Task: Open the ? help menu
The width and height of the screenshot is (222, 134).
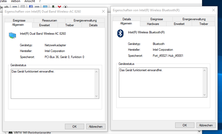Action: click(40, 1)
